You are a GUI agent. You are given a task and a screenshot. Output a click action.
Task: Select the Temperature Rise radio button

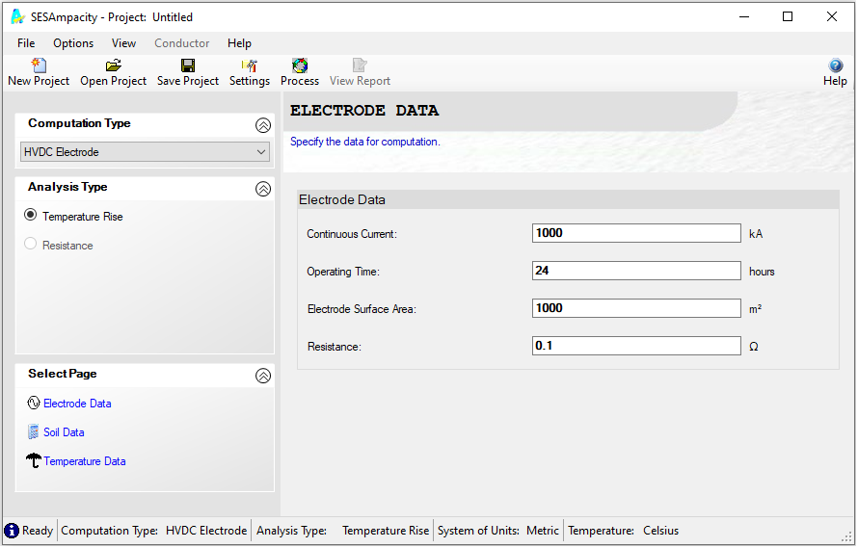(31, 215)
